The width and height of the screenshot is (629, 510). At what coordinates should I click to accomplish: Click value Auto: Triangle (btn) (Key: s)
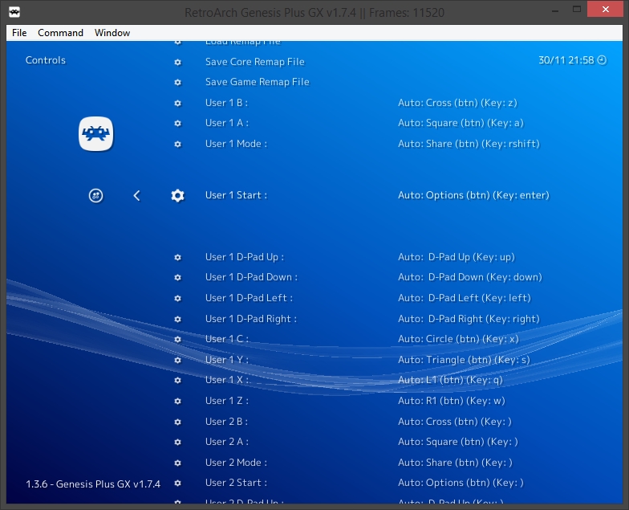(x=464, y=360)
